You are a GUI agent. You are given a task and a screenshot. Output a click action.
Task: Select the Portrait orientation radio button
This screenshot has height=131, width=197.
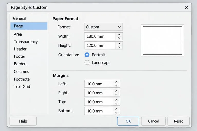point(87,55)
